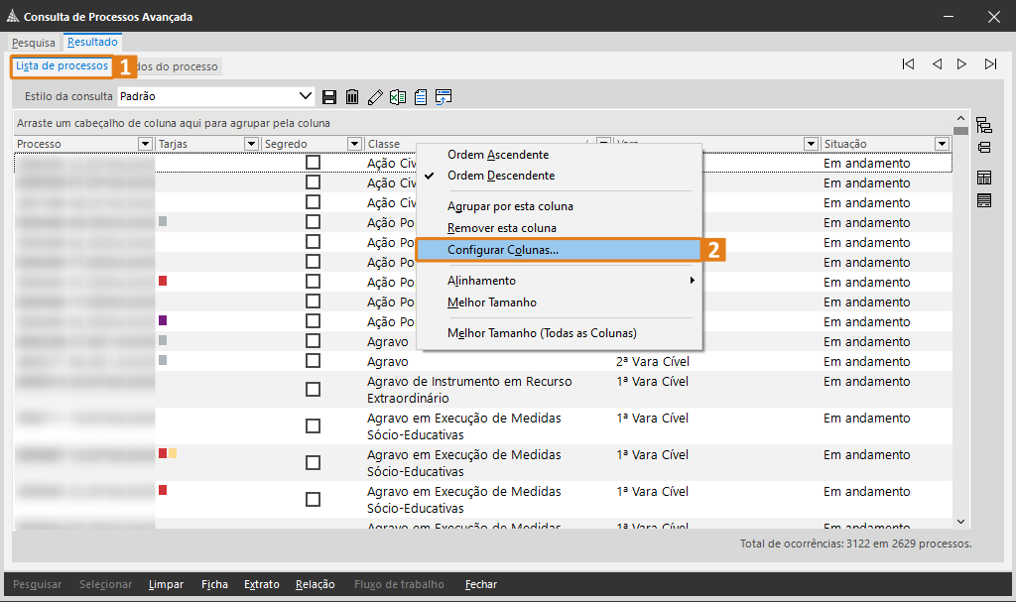1016x602 pixels.
Task: Toggle Segredo checkbox in red-and-yellow tarja row
Action: [x=313, y=463]
